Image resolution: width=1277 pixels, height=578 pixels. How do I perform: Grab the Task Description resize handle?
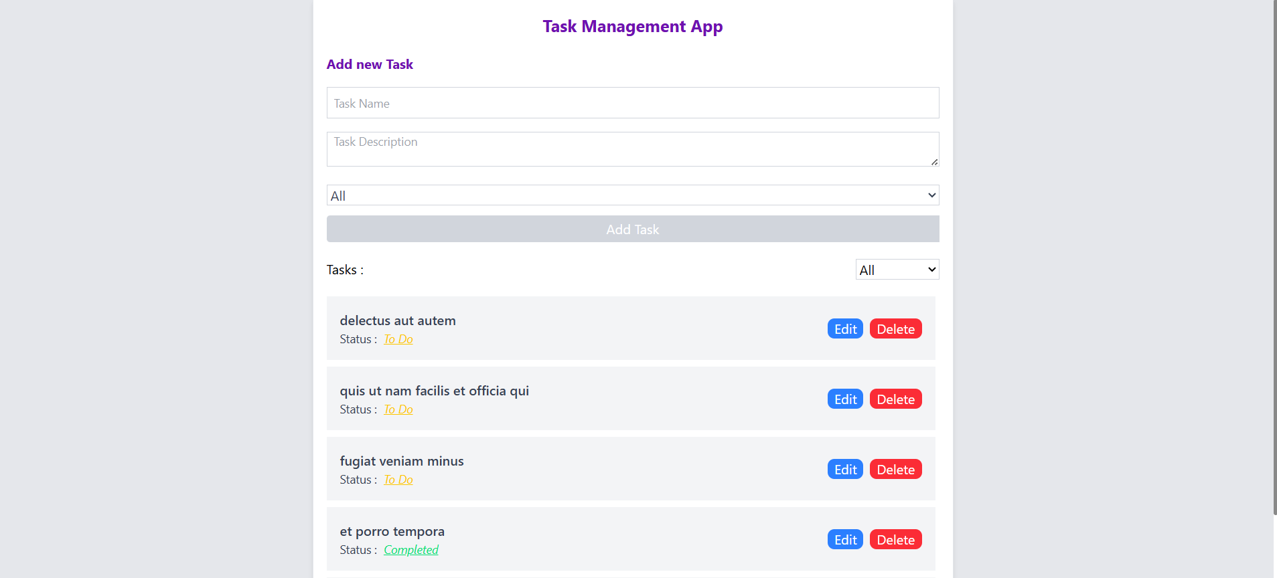coord(934,162)
